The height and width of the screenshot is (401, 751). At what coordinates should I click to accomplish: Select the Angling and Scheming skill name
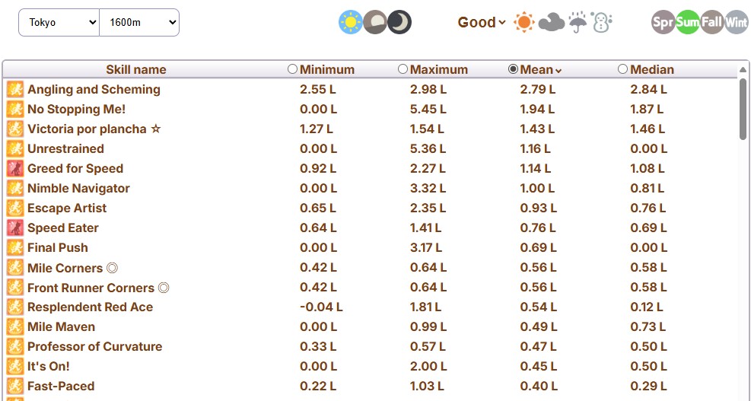coord(94,90)
